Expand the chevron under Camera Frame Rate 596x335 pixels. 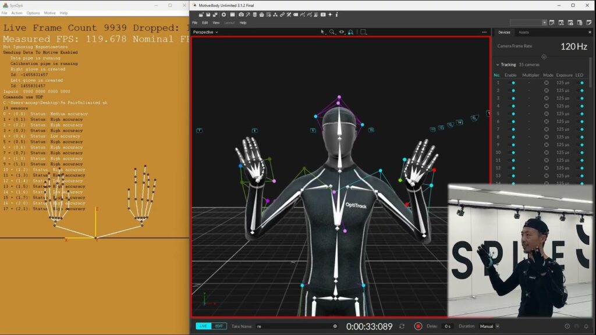pos(544,56)
